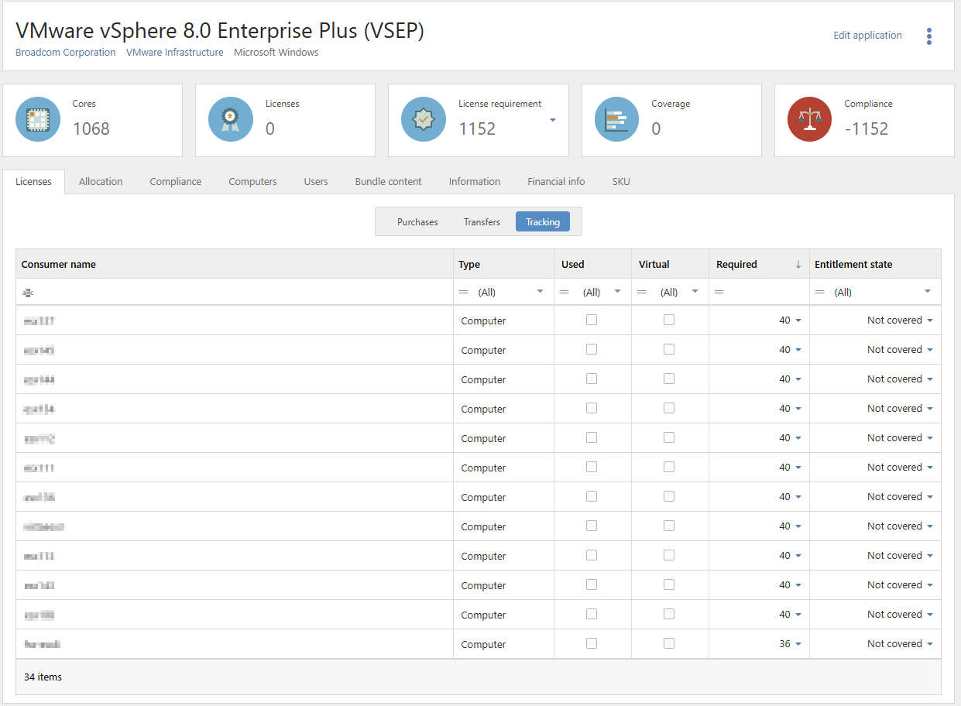Click the Compliance scales icon
961x706 pixels.
point(809,119)
